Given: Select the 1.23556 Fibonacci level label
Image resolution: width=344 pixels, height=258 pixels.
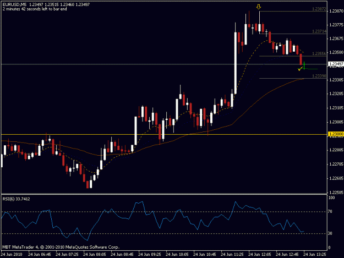Looking at the screenshot, I should coord(319,54).
